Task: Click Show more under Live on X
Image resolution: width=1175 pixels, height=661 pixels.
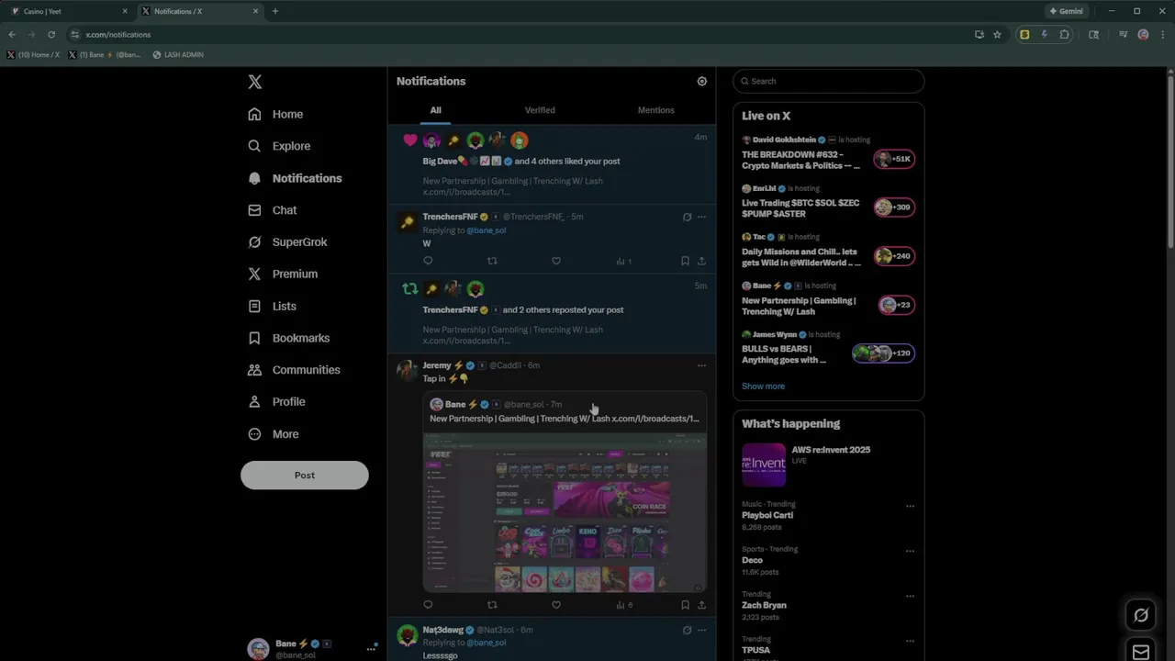Action: coord(763,387)
